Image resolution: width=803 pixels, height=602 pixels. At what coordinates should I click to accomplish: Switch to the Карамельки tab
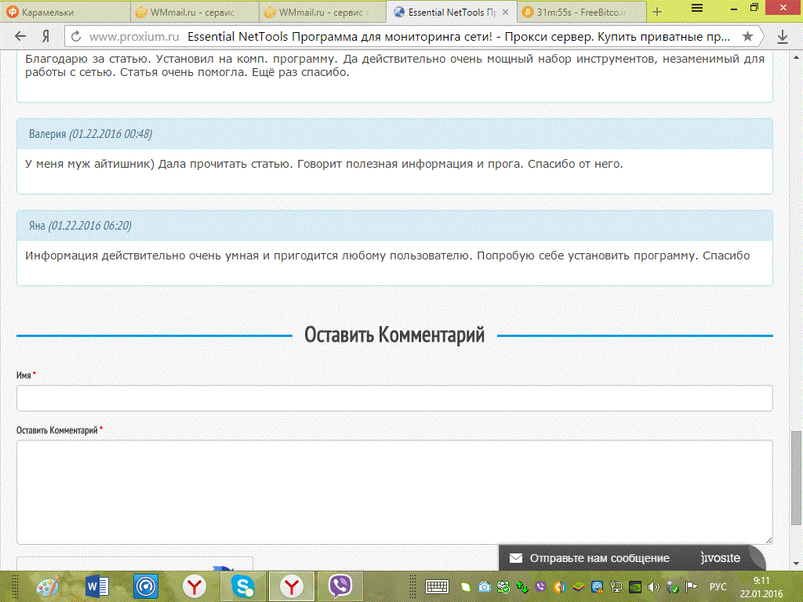tap(65, 12)
